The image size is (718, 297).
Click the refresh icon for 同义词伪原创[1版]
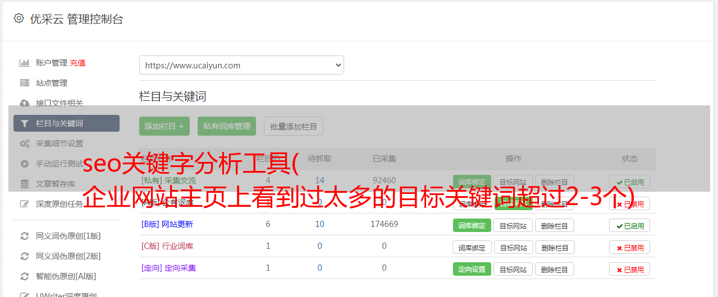coord(24,236)
